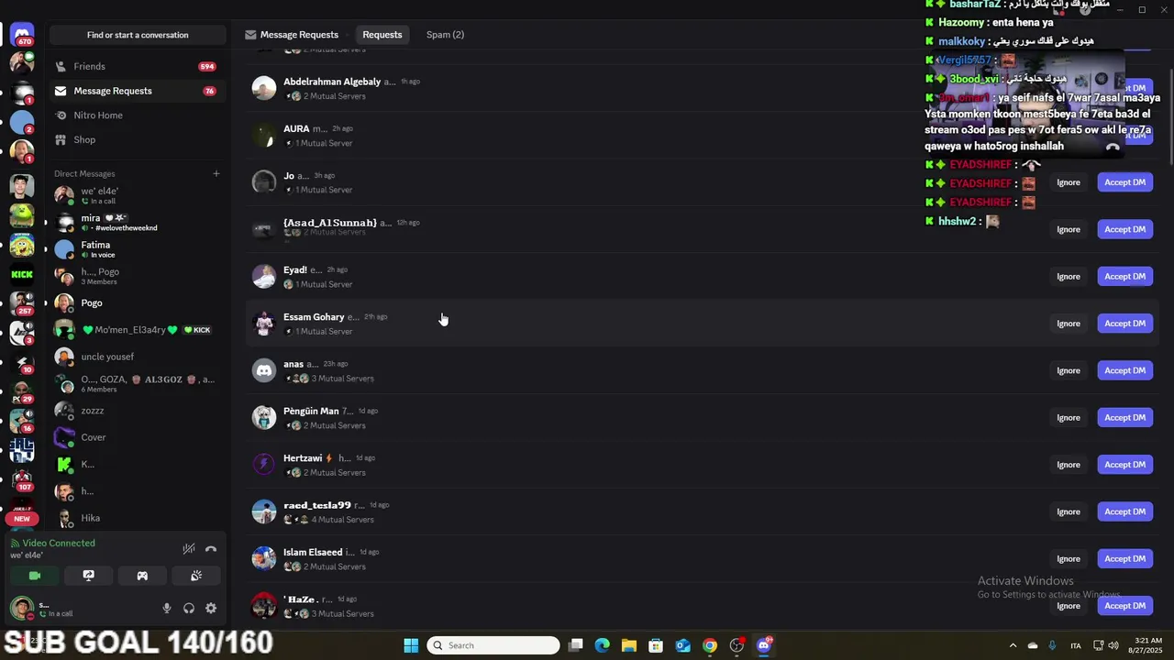Ignore request from anas
The width and height of the screenshot is (1174, 660).
(1068, 370)
